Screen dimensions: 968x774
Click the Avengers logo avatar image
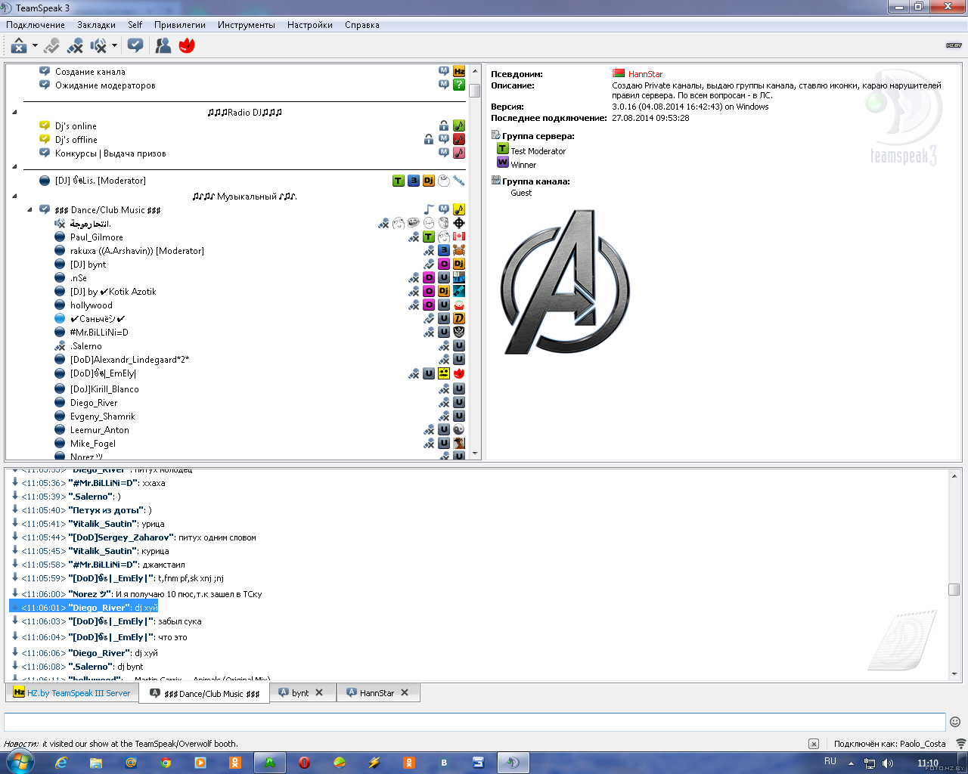point(564,282)
